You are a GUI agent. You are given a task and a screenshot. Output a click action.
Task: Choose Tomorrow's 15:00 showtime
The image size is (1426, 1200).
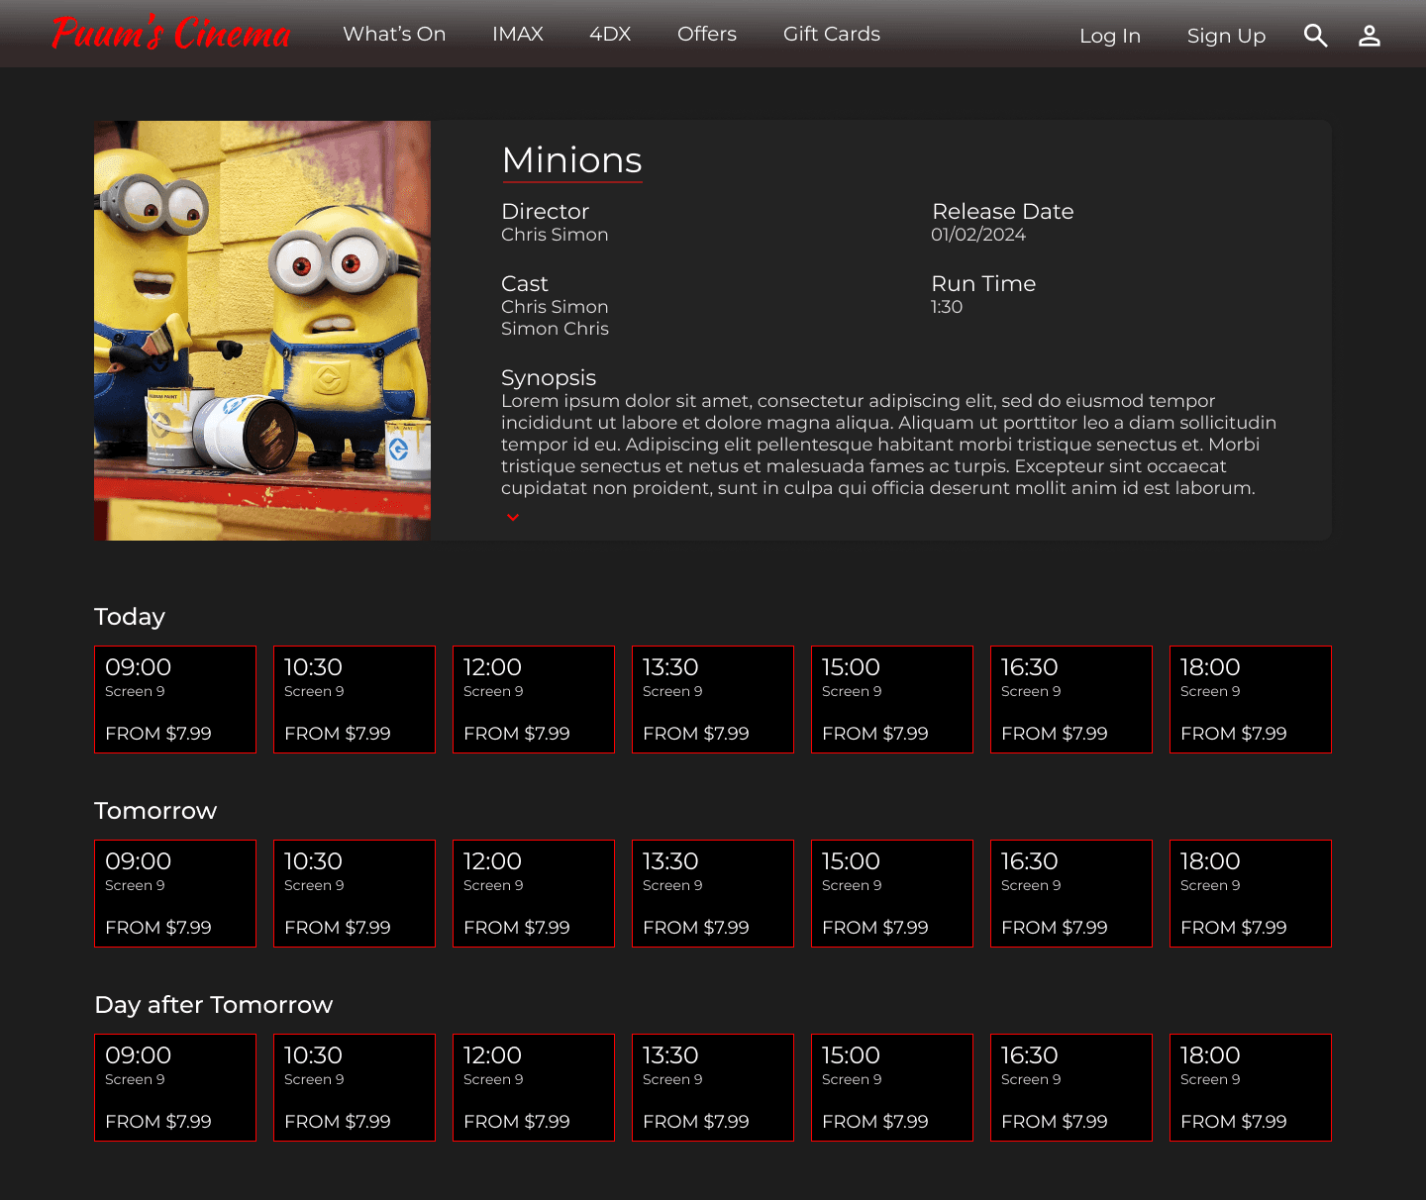pyautogui.click(x=892, y=894)
